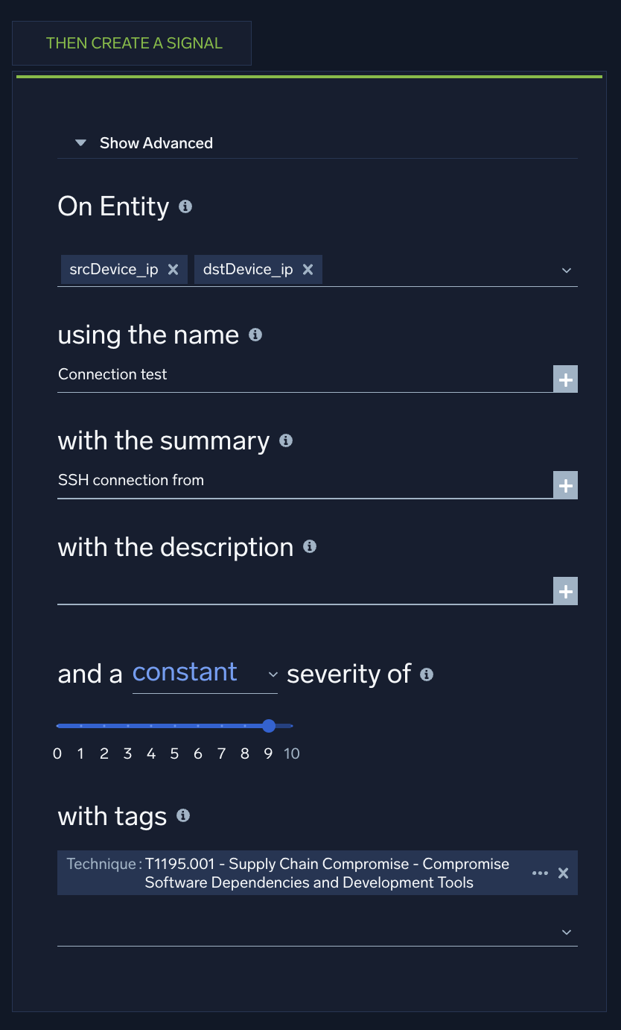Switch to the THEN CREATE A SIGNAL tab
621x1030 pixels.
coord(133,43)
